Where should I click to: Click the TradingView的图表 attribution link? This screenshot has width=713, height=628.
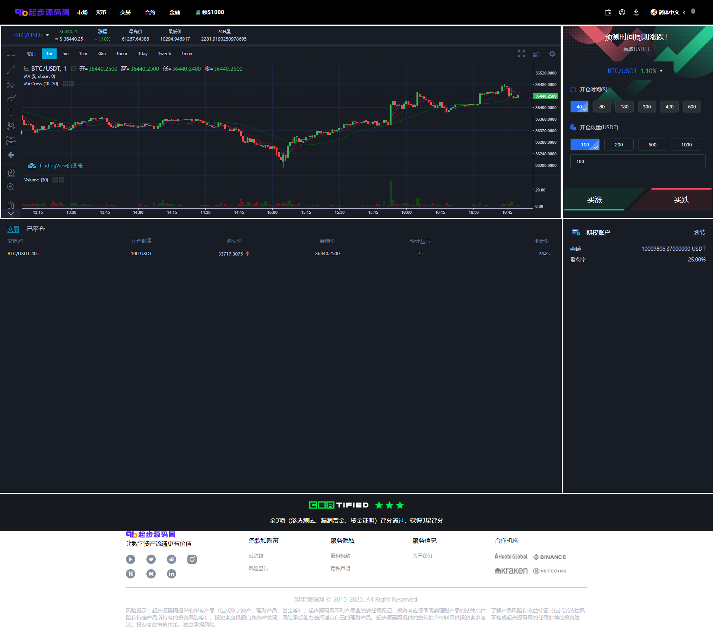pos(56,166)
